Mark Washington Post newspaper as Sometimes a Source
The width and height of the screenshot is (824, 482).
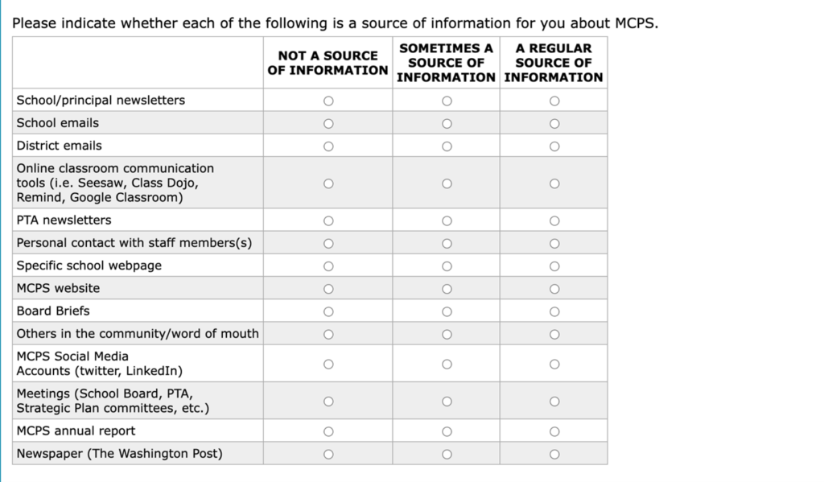(x=447, y=454)
